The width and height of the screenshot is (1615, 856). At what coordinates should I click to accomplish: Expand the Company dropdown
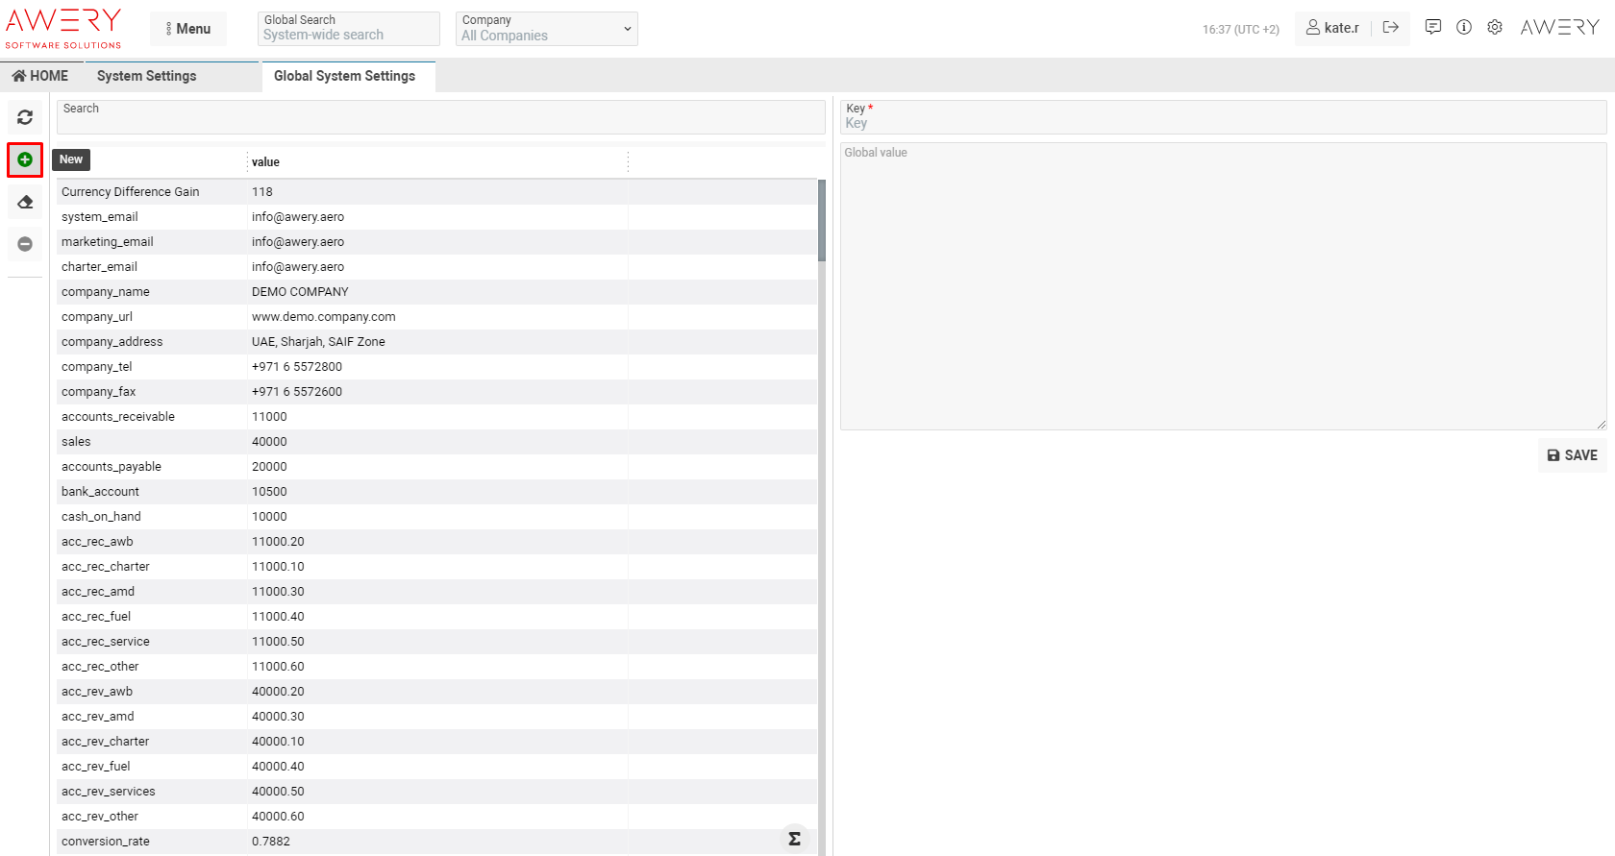pyautogui.click(x=546, y=29)
